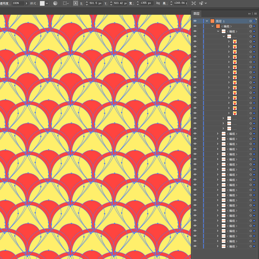Click the 宽: width label link
259x259 pixels.
point(132,3)
